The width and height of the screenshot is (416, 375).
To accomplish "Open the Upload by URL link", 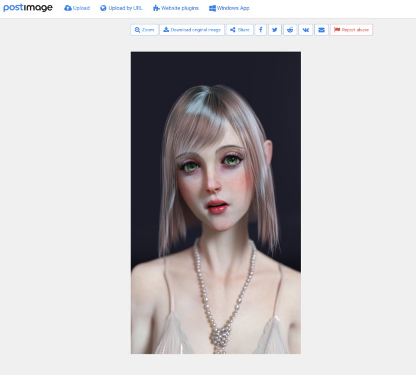I will 122,8.
